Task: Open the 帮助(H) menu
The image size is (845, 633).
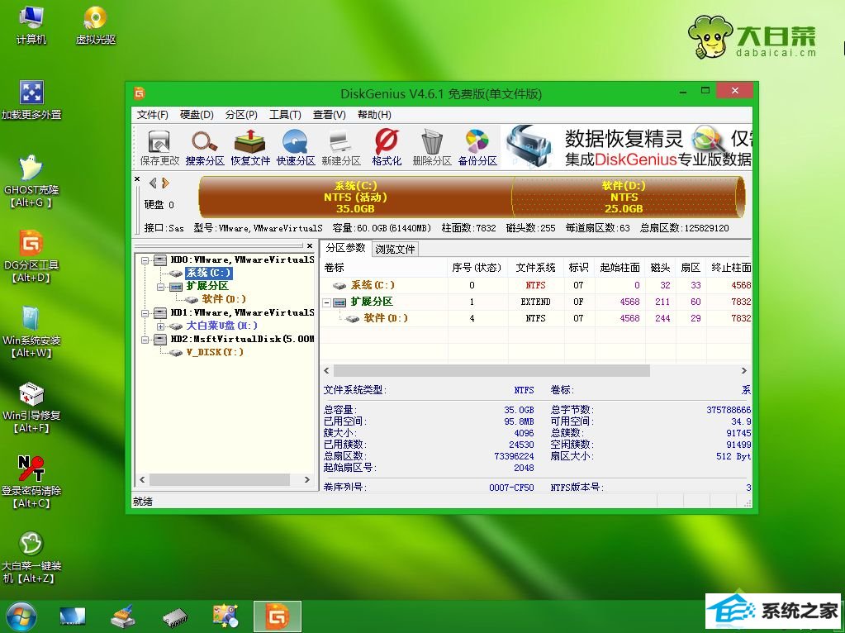Action: [374, 115]
